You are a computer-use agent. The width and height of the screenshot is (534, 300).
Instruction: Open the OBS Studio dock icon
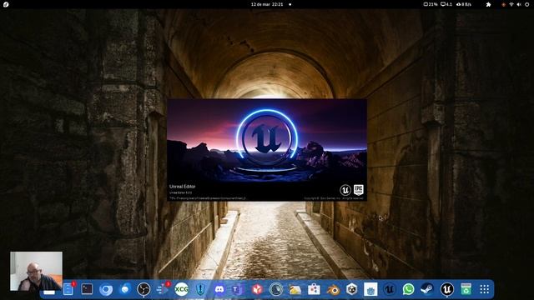click(x=144, y=289)
